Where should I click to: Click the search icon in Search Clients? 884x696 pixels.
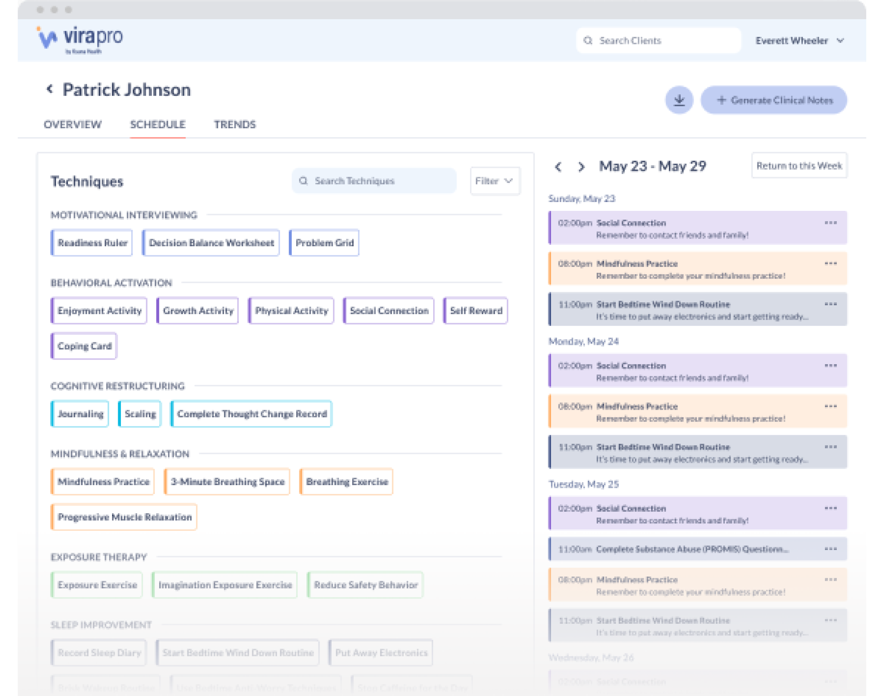[588, 40]
